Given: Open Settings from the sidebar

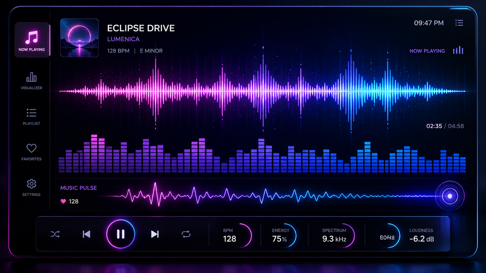Looking at the screenshot, I should pyautogui.click(x=32, y=188).
